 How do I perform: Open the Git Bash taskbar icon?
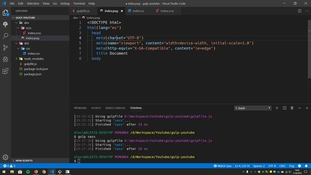[60, 172]
